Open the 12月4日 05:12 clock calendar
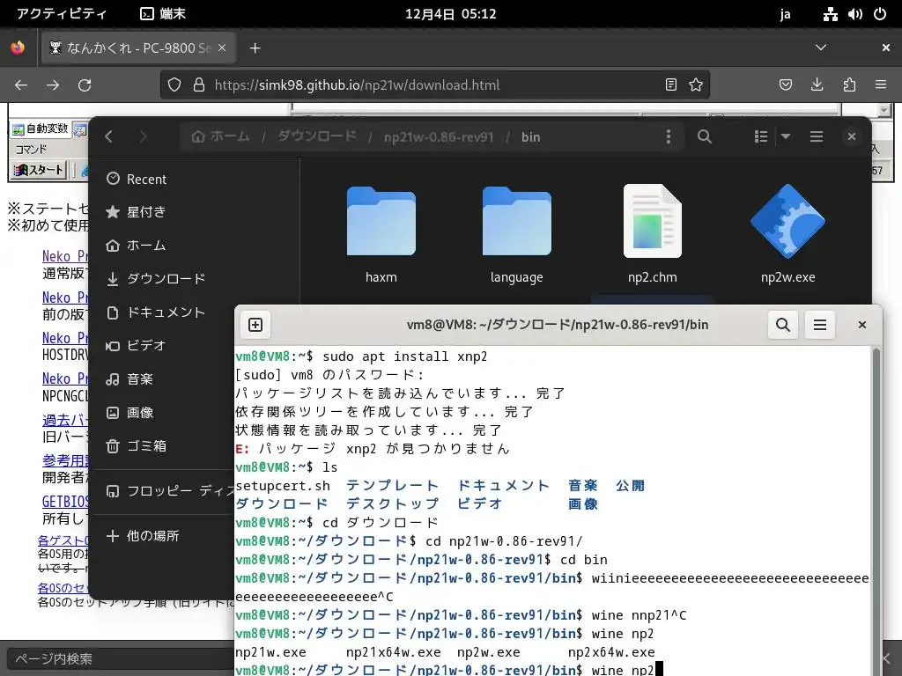The height and width of the screenshot is (676, 902). click(450, 14)
